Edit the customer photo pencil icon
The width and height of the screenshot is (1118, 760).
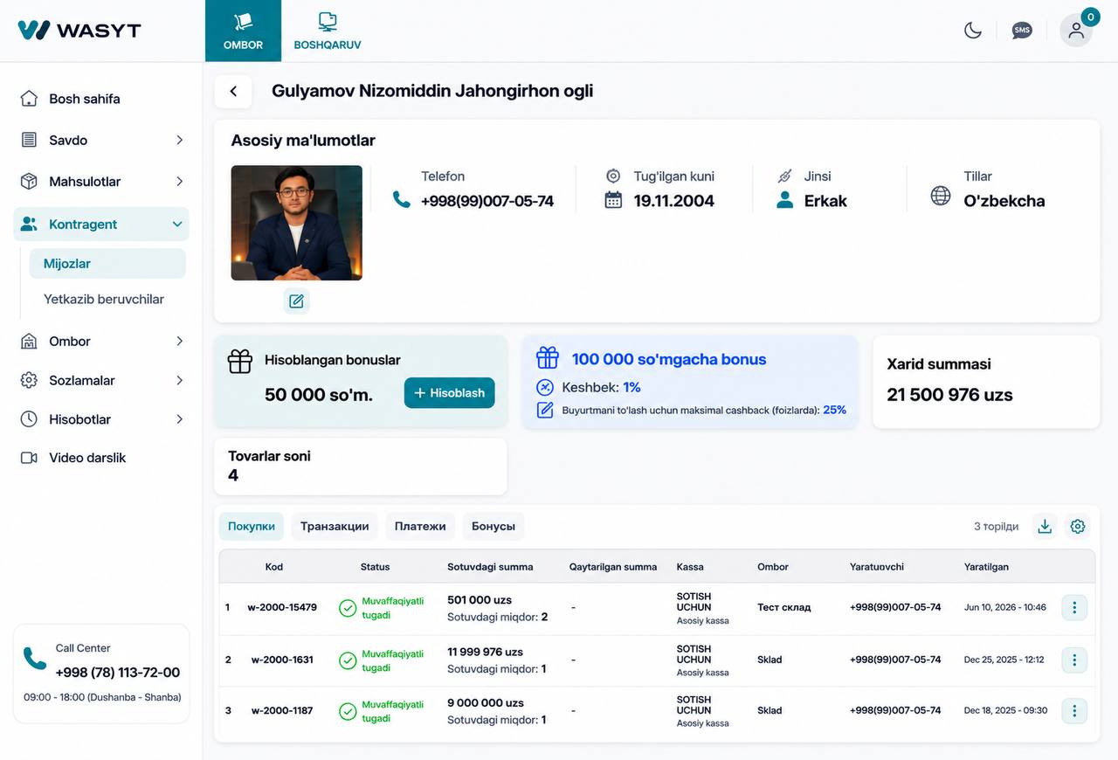pyautogui.click(x=296, y=301)
